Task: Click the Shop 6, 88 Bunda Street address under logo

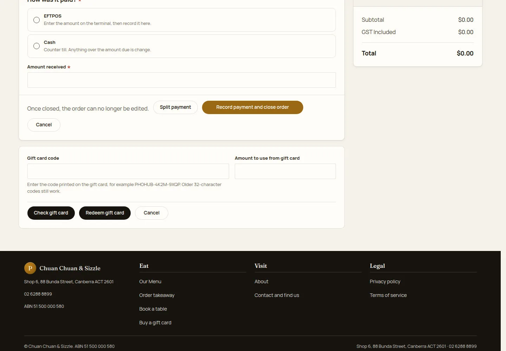Action: (69, 282)
